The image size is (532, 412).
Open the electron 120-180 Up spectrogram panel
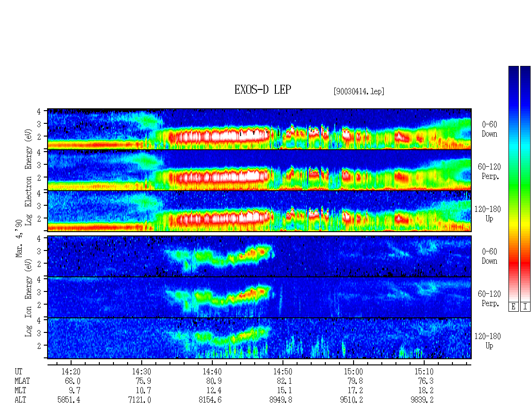tap(259, 211)
